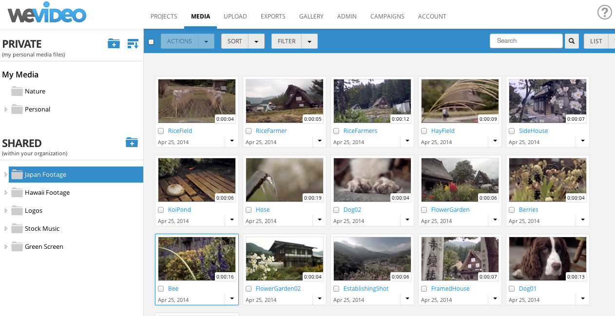Click the sort folders icon in Private

coord(133,44)
